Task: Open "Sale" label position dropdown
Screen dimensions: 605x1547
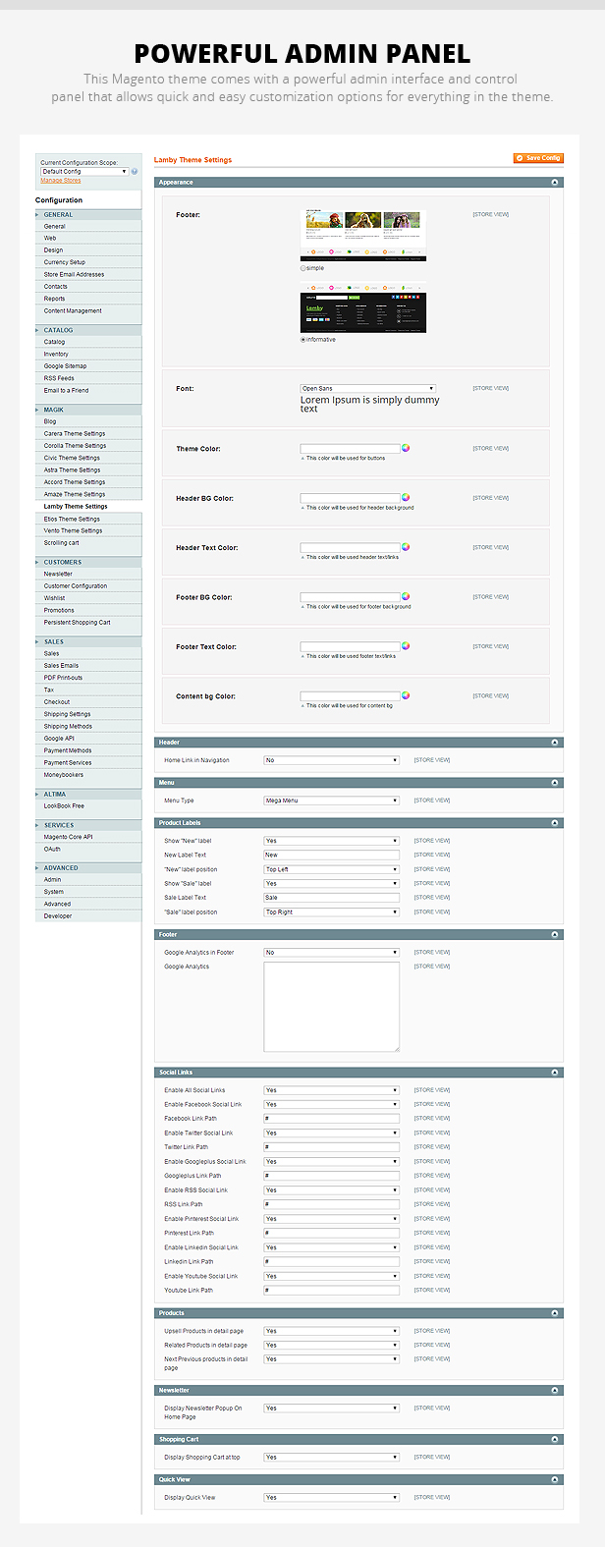Action: click(332, 912)
